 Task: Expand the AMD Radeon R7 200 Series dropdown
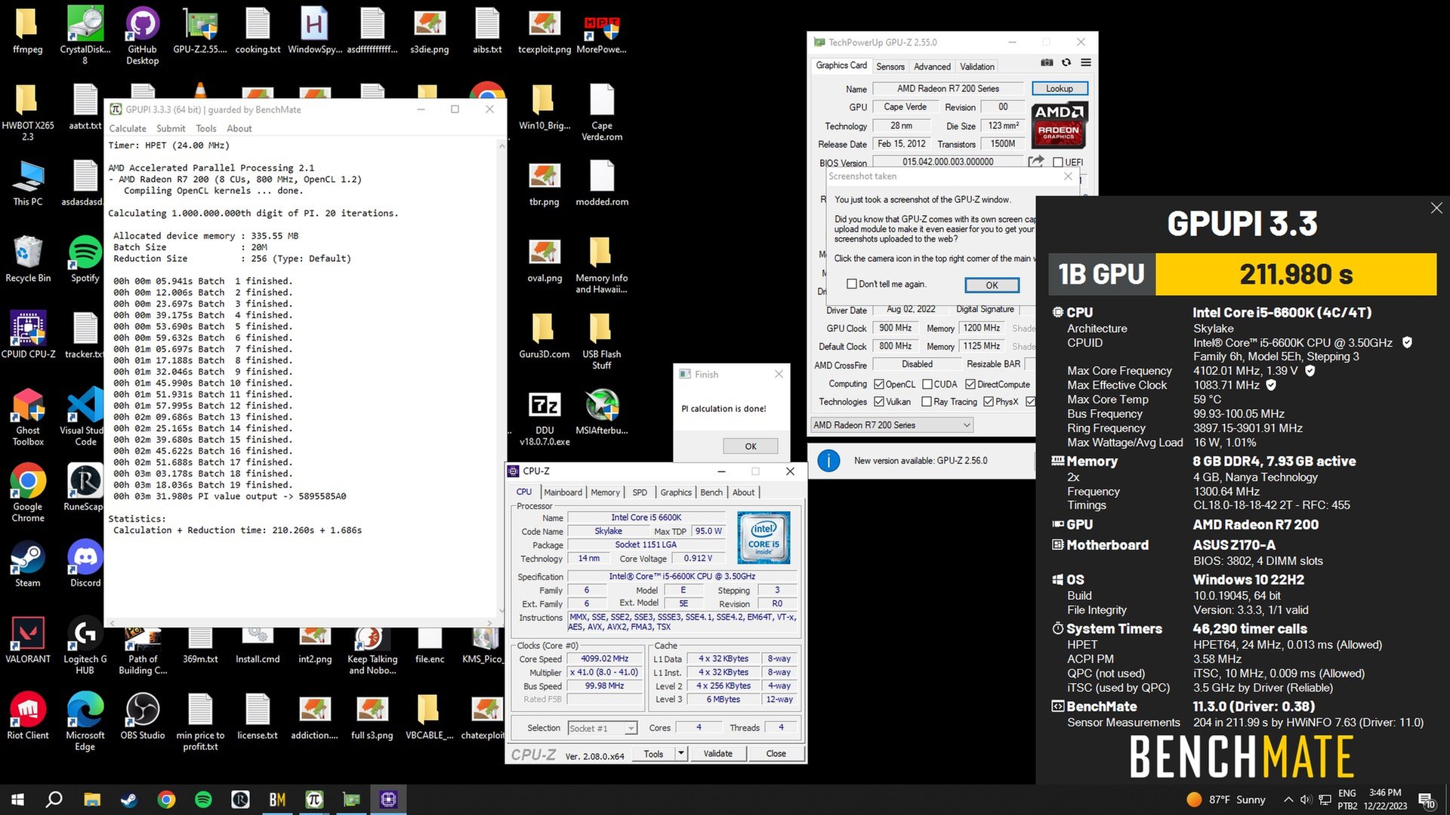click(892, 425)
